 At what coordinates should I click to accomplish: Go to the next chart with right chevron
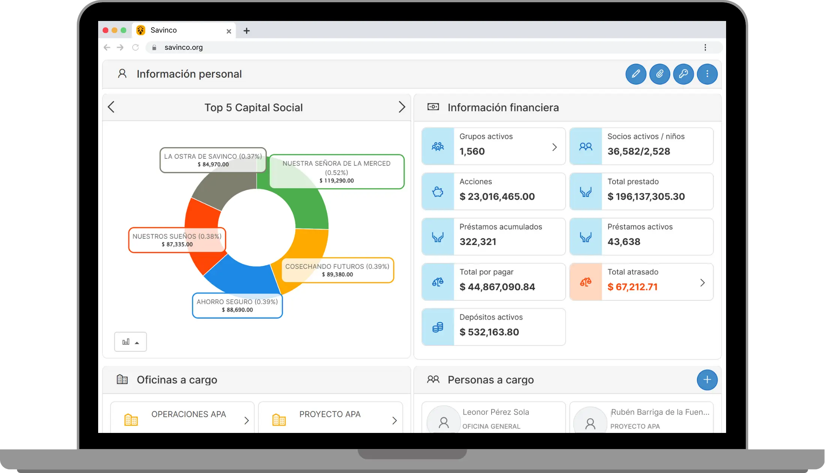[x=402, y=107]
